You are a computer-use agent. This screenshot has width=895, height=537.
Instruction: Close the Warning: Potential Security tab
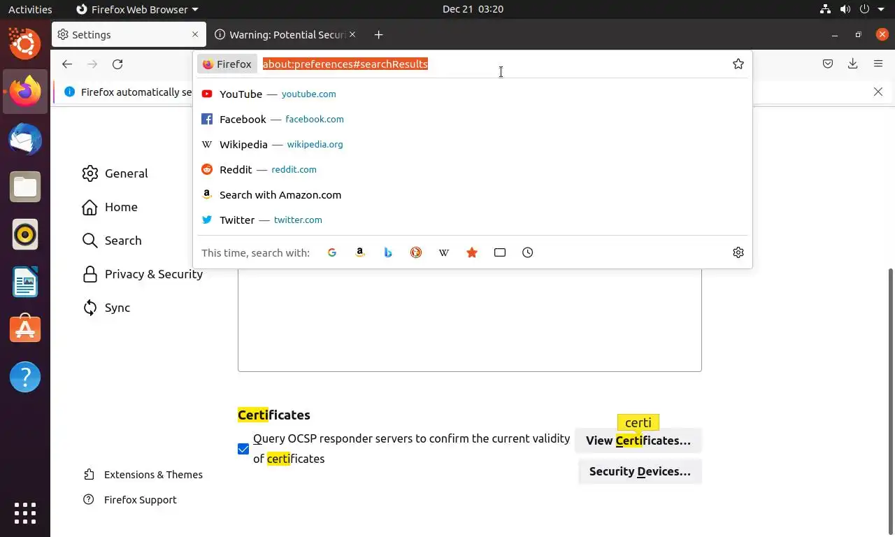click(x=352, y=34)
